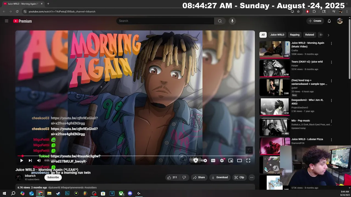
Task: Open Juice WRLD Morning Again music video thumbnail
Action: click(x=274, y=50)
